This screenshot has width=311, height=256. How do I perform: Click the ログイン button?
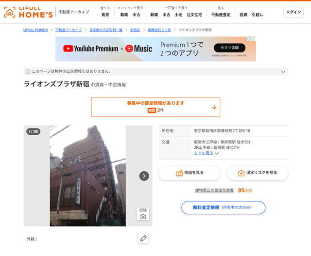(294, 12)
